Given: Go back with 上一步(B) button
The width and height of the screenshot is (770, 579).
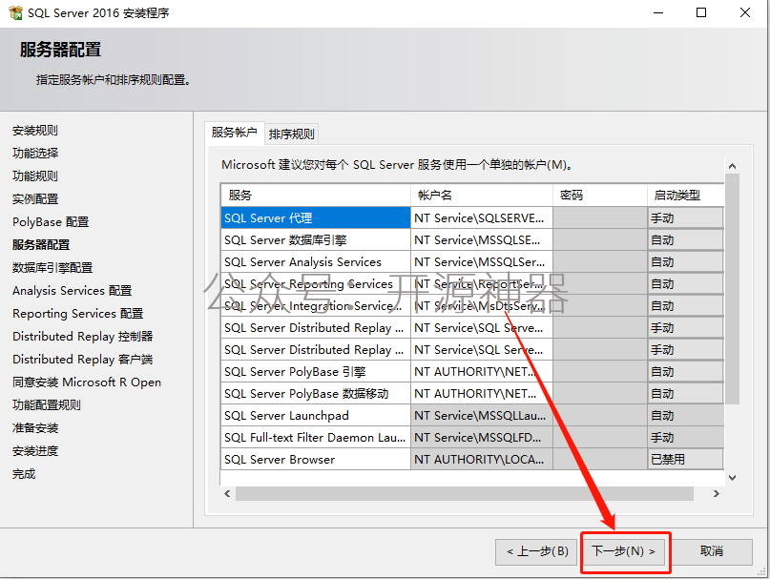Looking at the screenshot, I should (536, 551).
